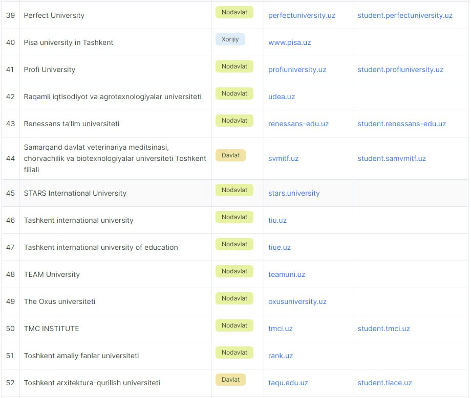Open student.perfectuniversity.uz portal link

(405, 16)
